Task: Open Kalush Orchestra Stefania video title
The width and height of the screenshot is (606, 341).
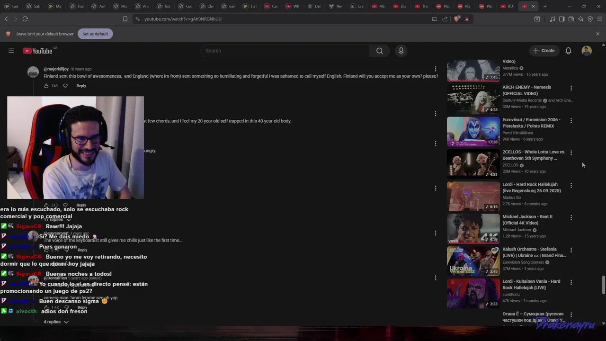Action: tap(534, 252)
